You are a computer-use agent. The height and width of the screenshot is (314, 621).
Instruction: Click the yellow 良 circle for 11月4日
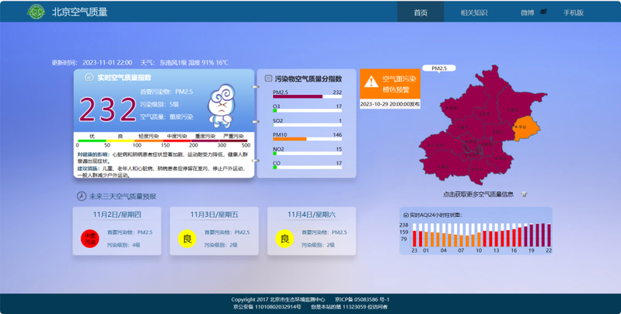[x=284, y=239]
